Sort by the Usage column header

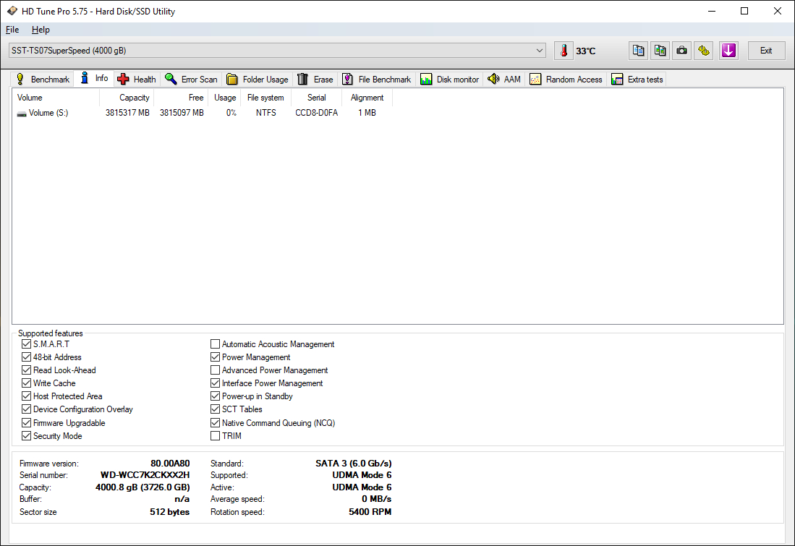click(224, 98)
